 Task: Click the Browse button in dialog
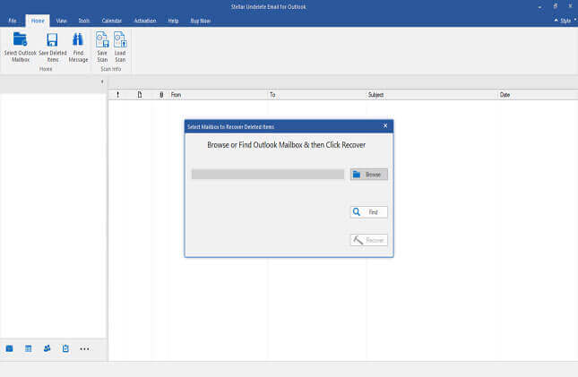[368, 175]
